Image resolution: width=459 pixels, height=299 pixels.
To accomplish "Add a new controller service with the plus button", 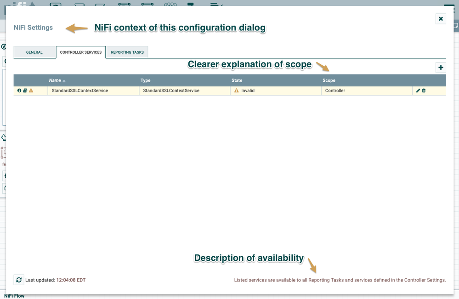I will (x=441, y=67).
